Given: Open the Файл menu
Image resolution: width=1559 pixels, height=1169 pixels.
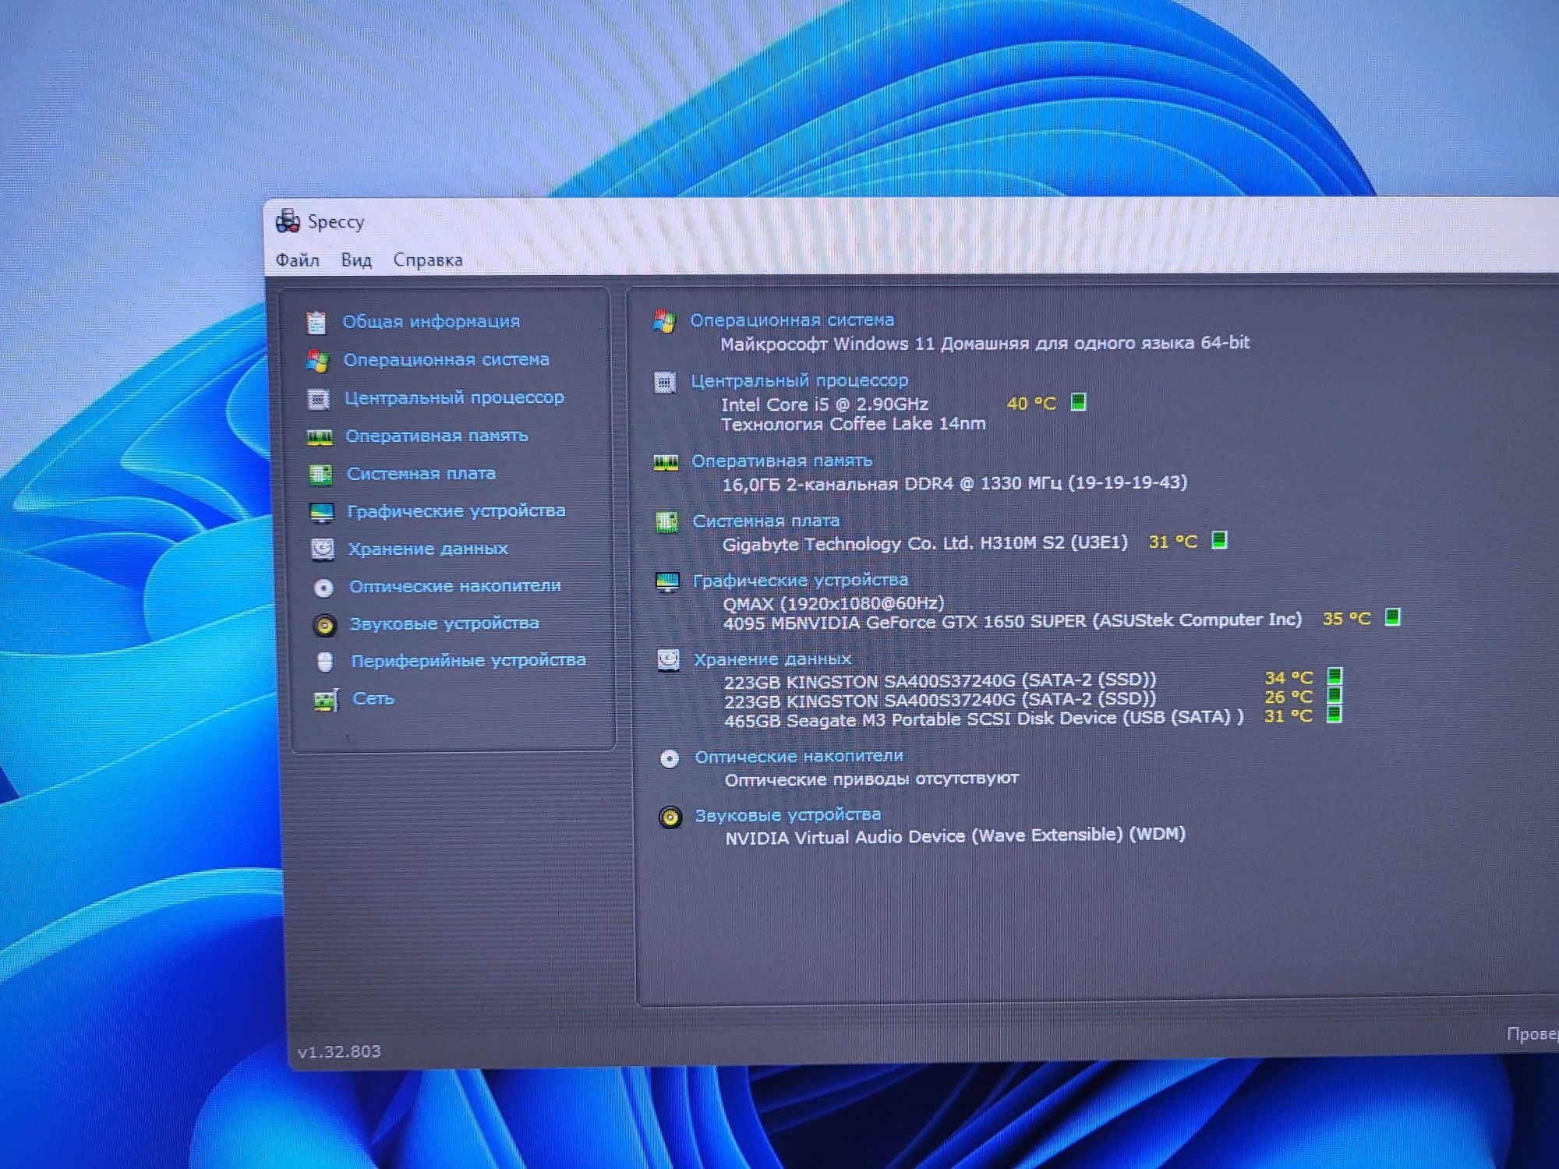Looking at the screenshot, I should coord(297,260).
